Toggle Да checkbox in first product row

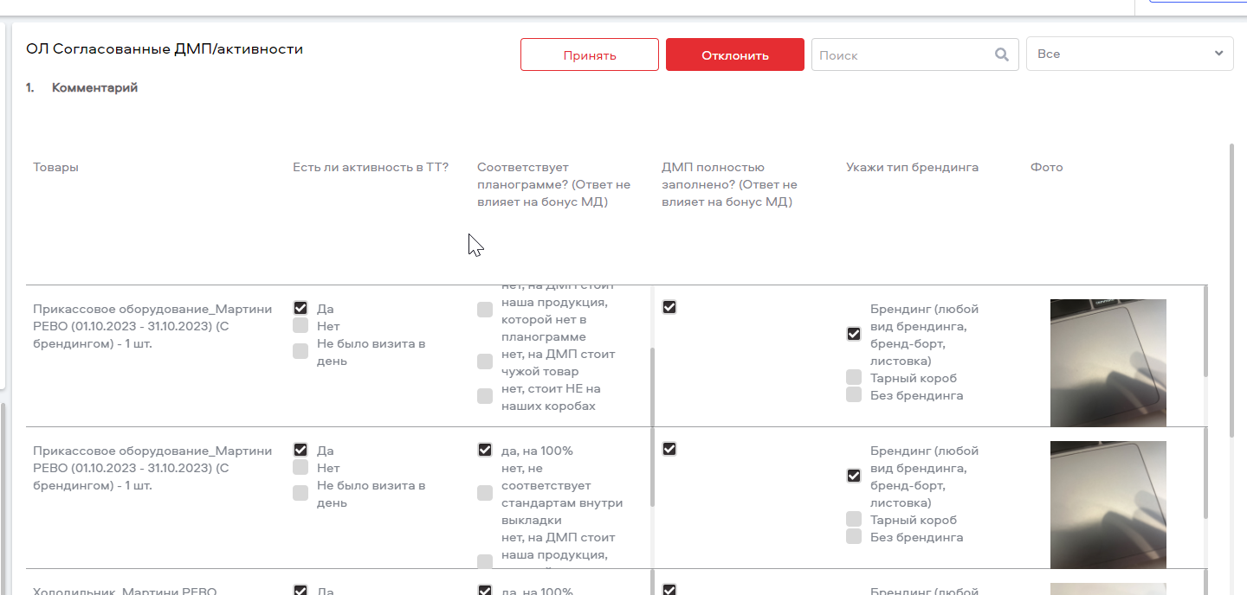[x=300, y=308]
